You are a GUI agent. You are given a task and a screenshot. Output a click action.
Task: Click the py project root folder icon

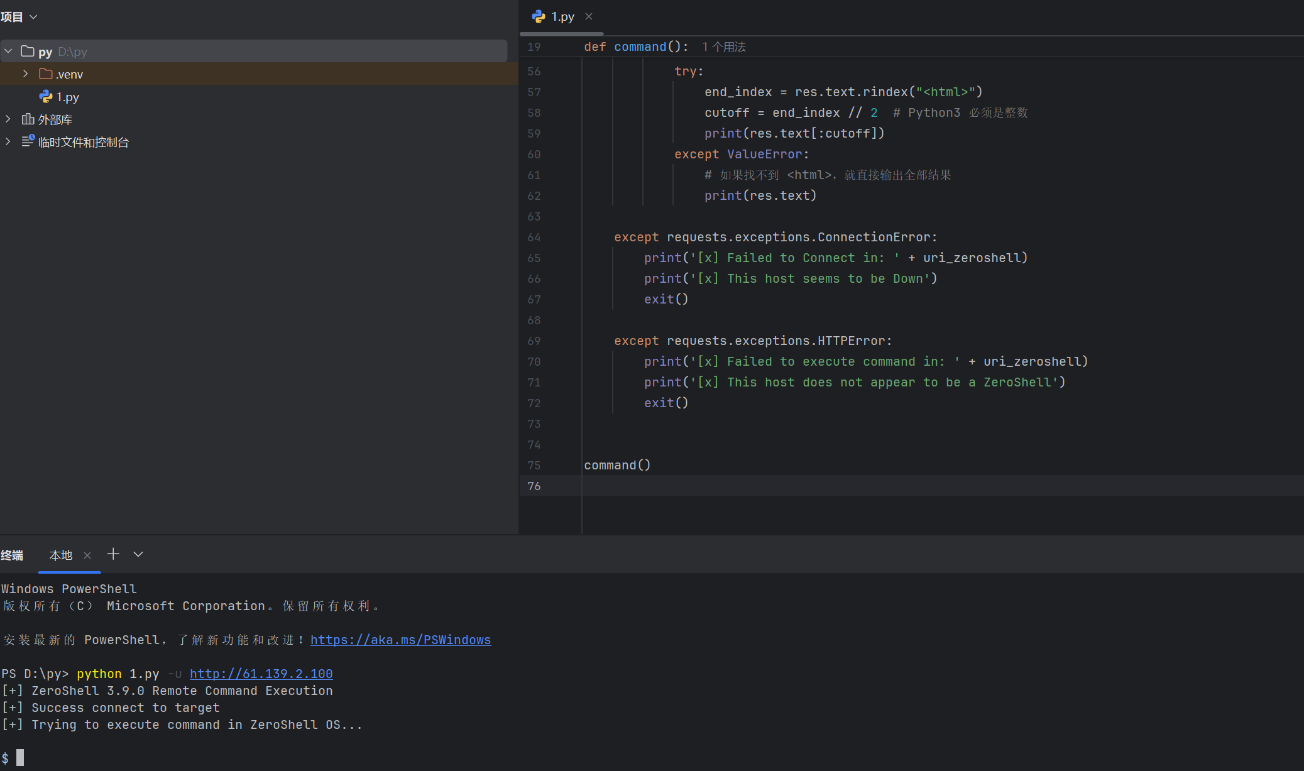tap(28, 51)
